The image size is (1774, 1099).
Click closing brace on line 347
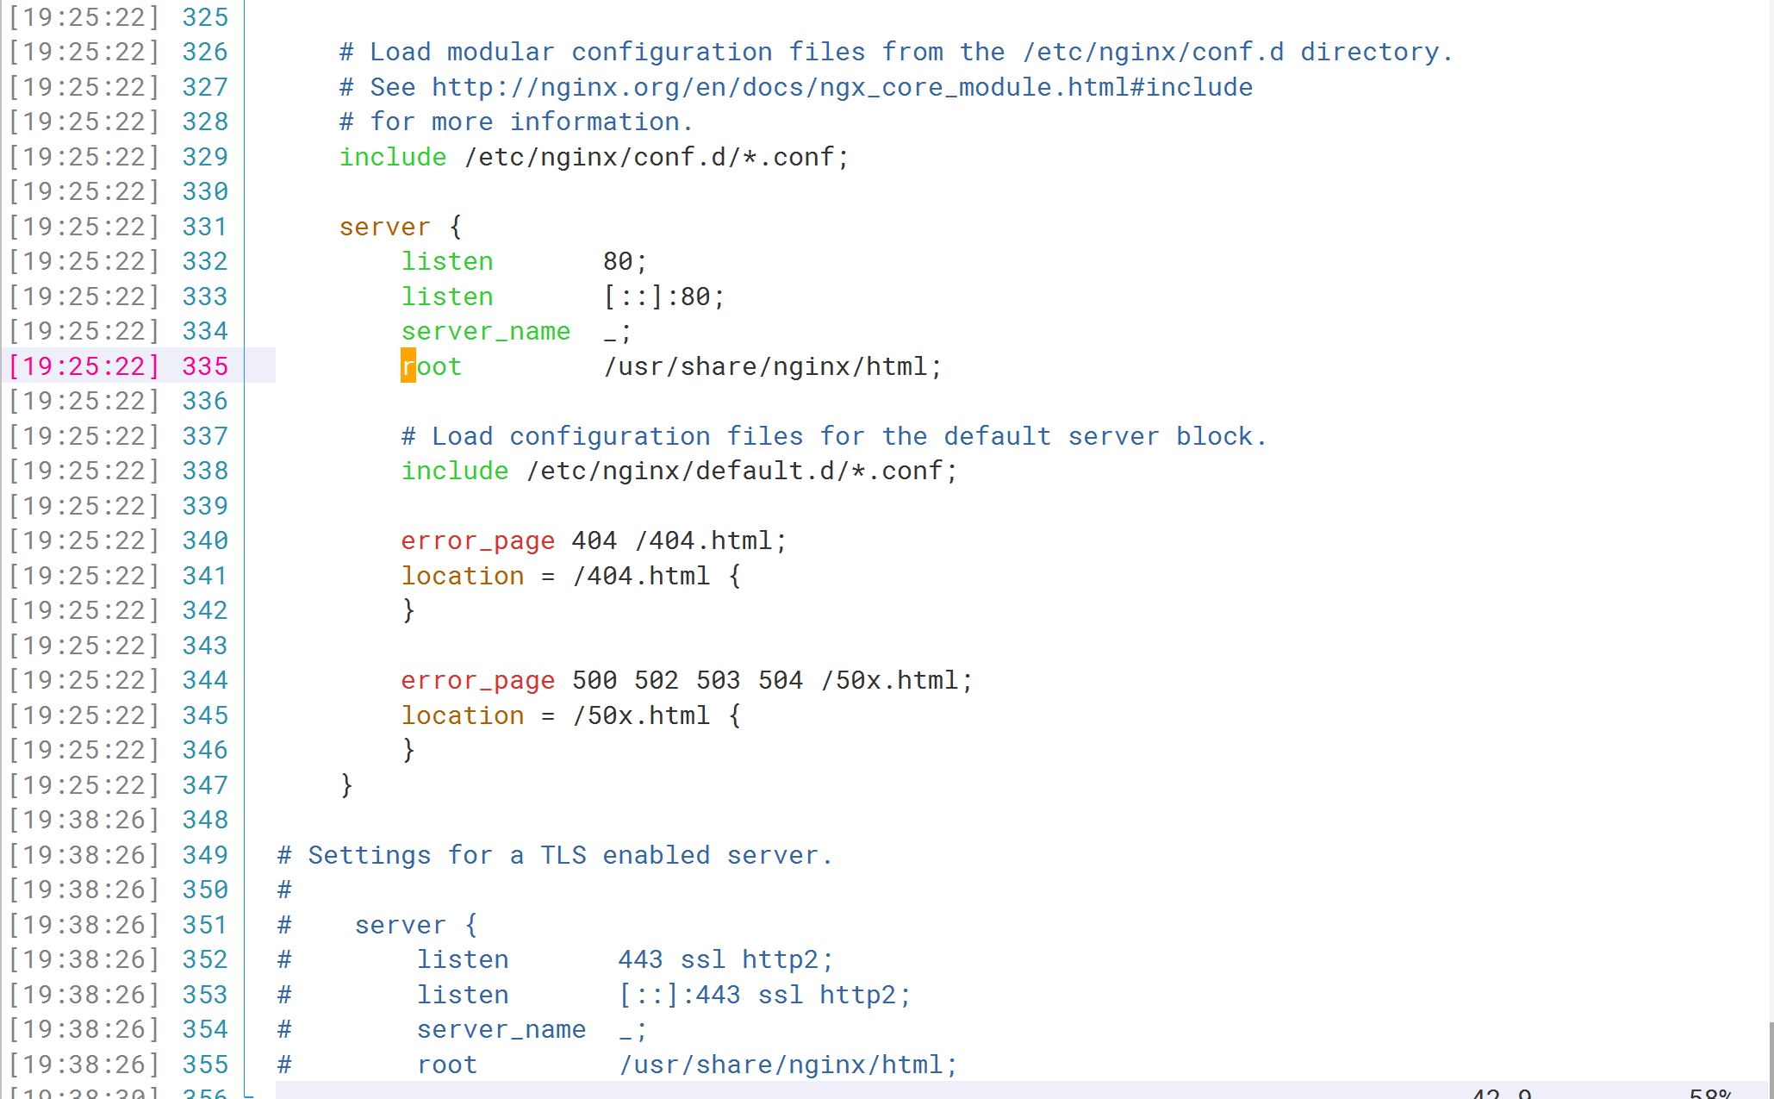pyautogui.click(x=346, y=785)
